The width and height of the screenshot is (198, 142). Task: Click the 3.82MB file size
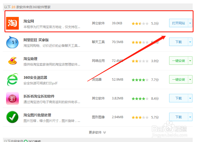[x=118, y=98]
